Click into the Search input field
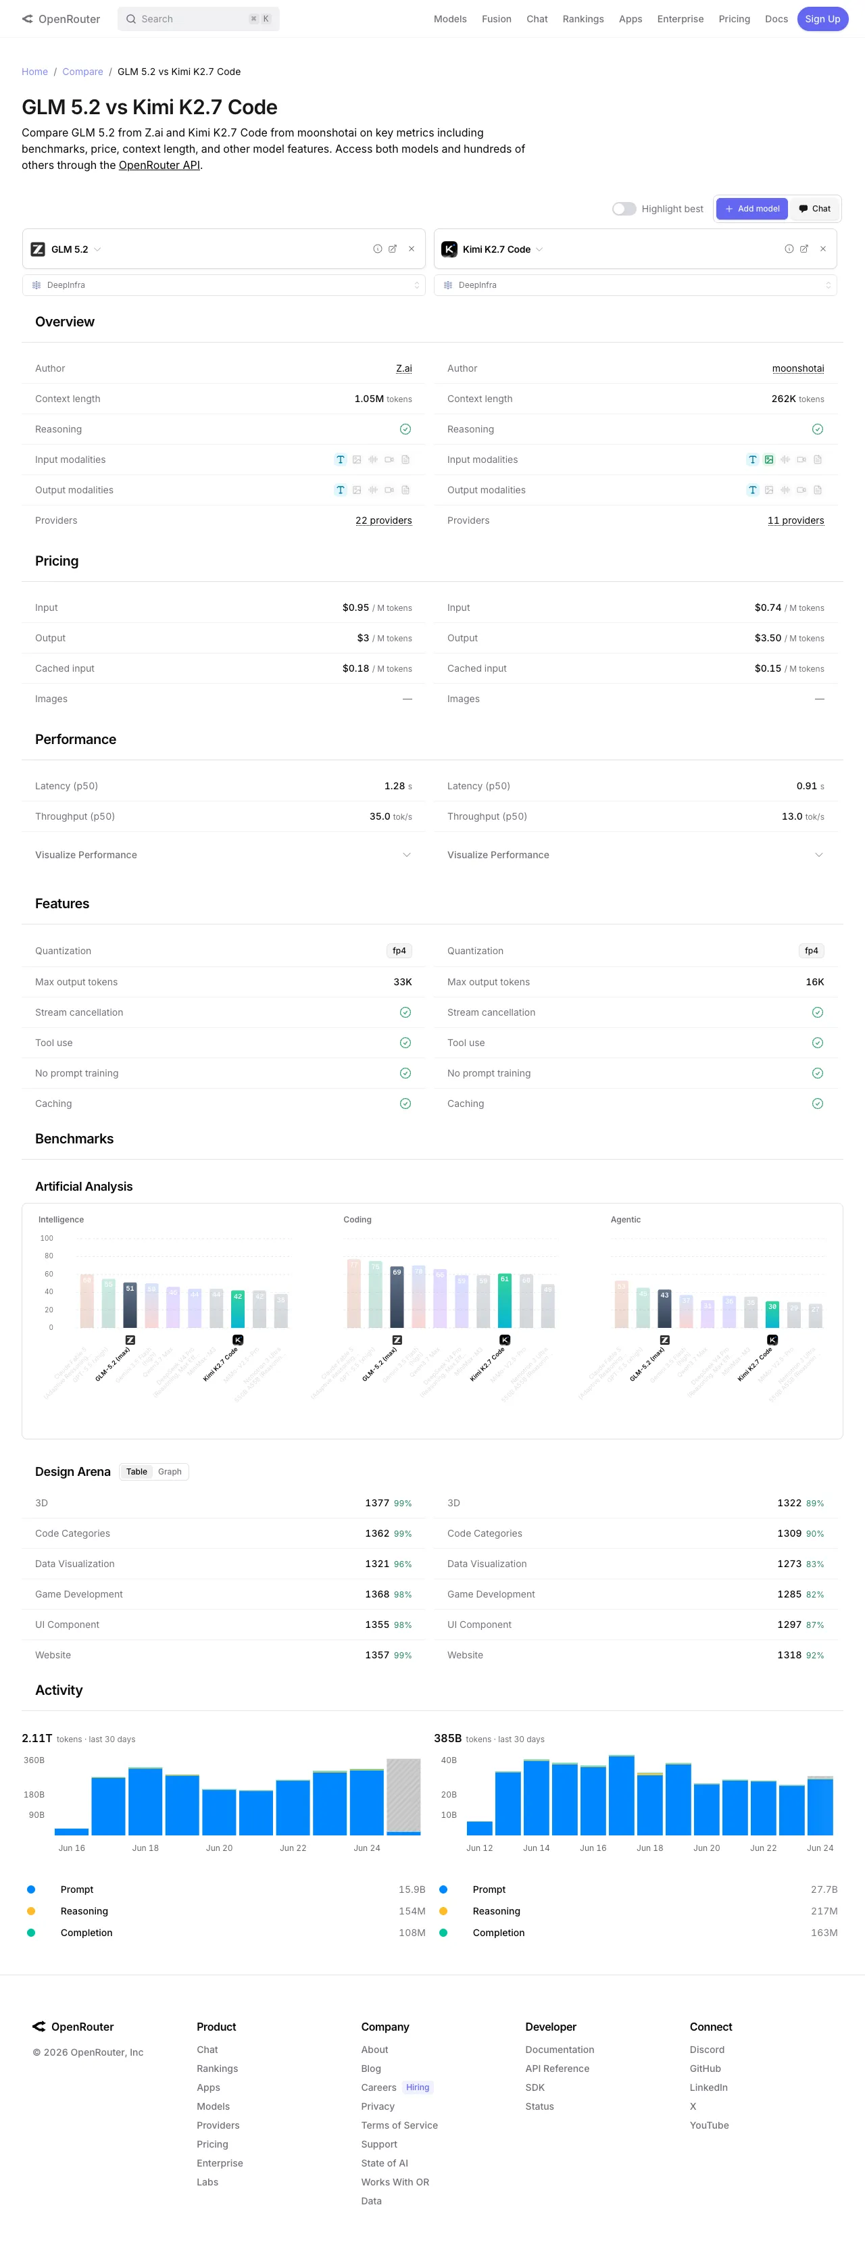This screenshot has width=865, height=2251. (198, 19)
